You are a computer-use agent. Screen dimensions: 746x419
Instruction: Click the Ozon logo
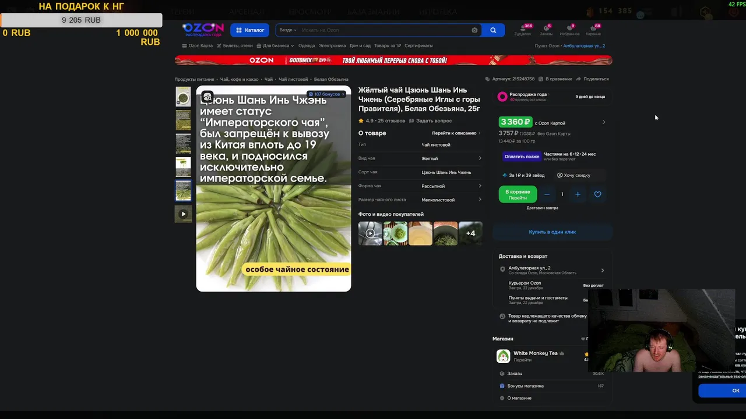[203, 29]
